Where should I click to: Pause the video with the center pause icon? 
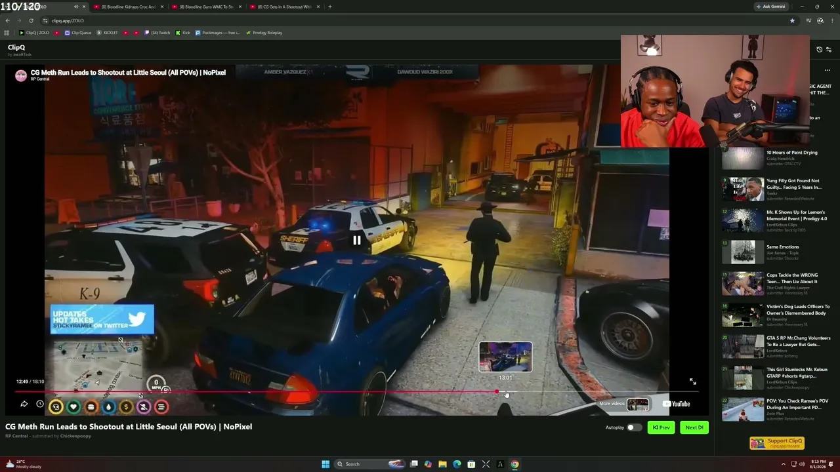(x=356, y=241)
